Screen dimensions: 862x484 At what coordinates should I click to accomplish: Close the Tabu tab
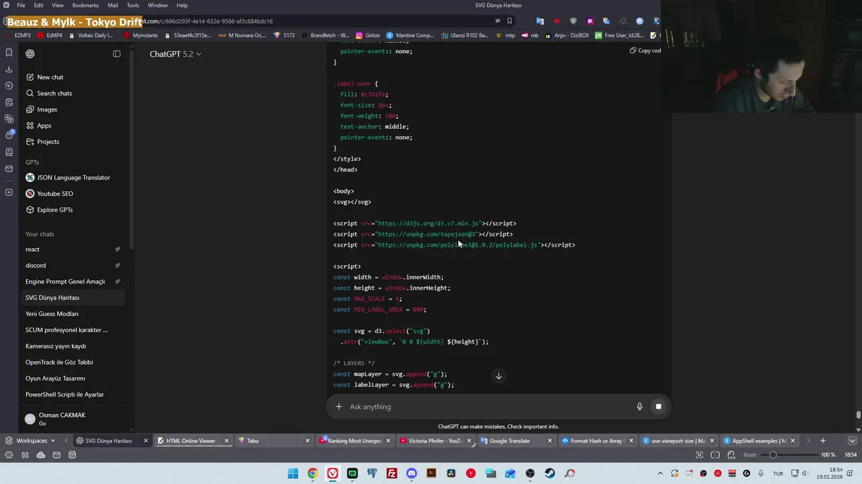(x=307, y=441)
